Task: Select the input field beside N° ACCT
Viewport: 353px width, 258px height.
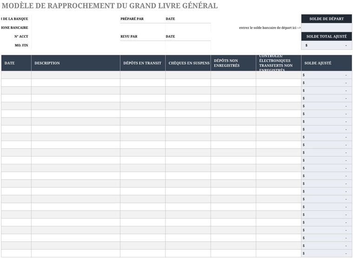Action: [x=76, y=36]
